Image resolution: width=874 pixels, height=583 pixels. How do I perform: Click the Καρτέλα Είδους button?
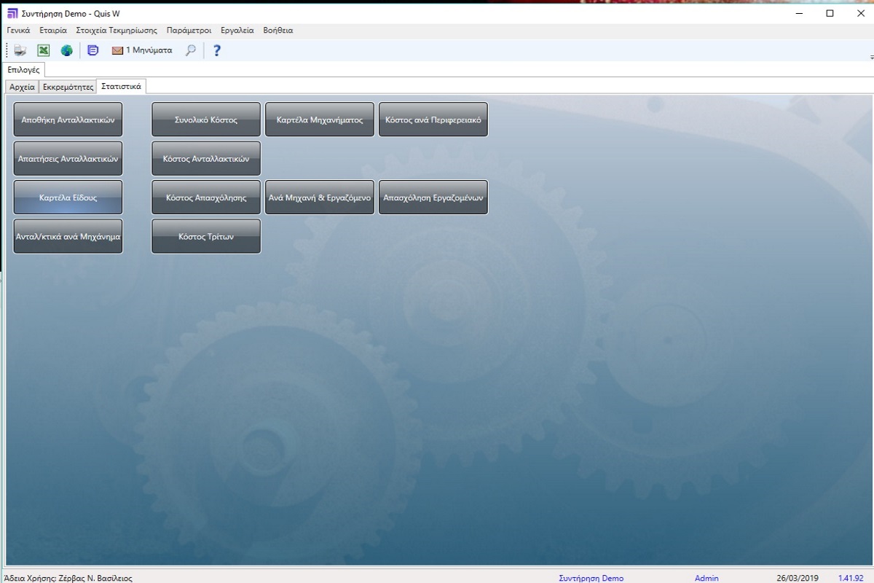pyautogui.click(x=68, y=197)
